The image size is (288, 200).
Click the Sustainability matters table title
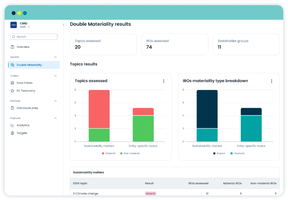pos(88,172)
